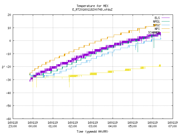Click the x-axis label '160119 04:00'
The height and width of the screenshot is (134, 178).
(113, 125)
